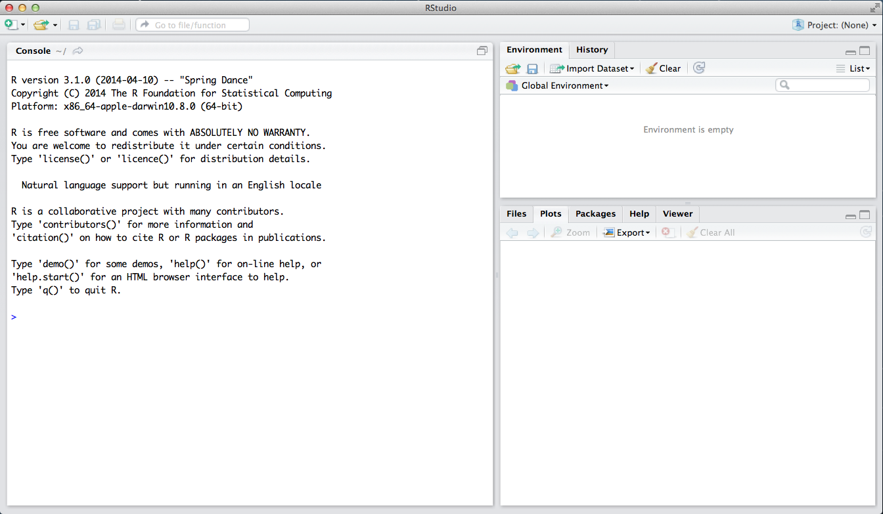Image resolution: width=883 pixels, height=514 pixels.
Task: Click the macOS fullscreen arrows icon
Action: tap(874, 7)
